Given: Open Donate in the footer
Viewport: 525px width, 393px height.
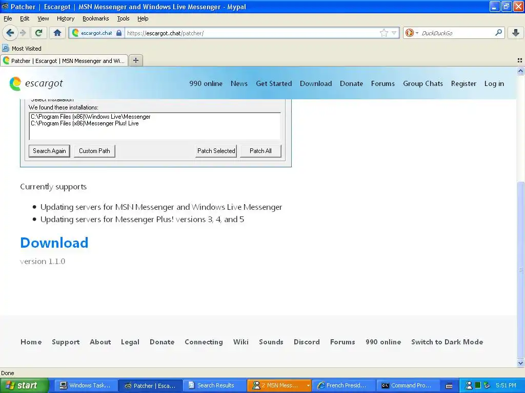Looking at the screenshot, I should tap(162, 342).
